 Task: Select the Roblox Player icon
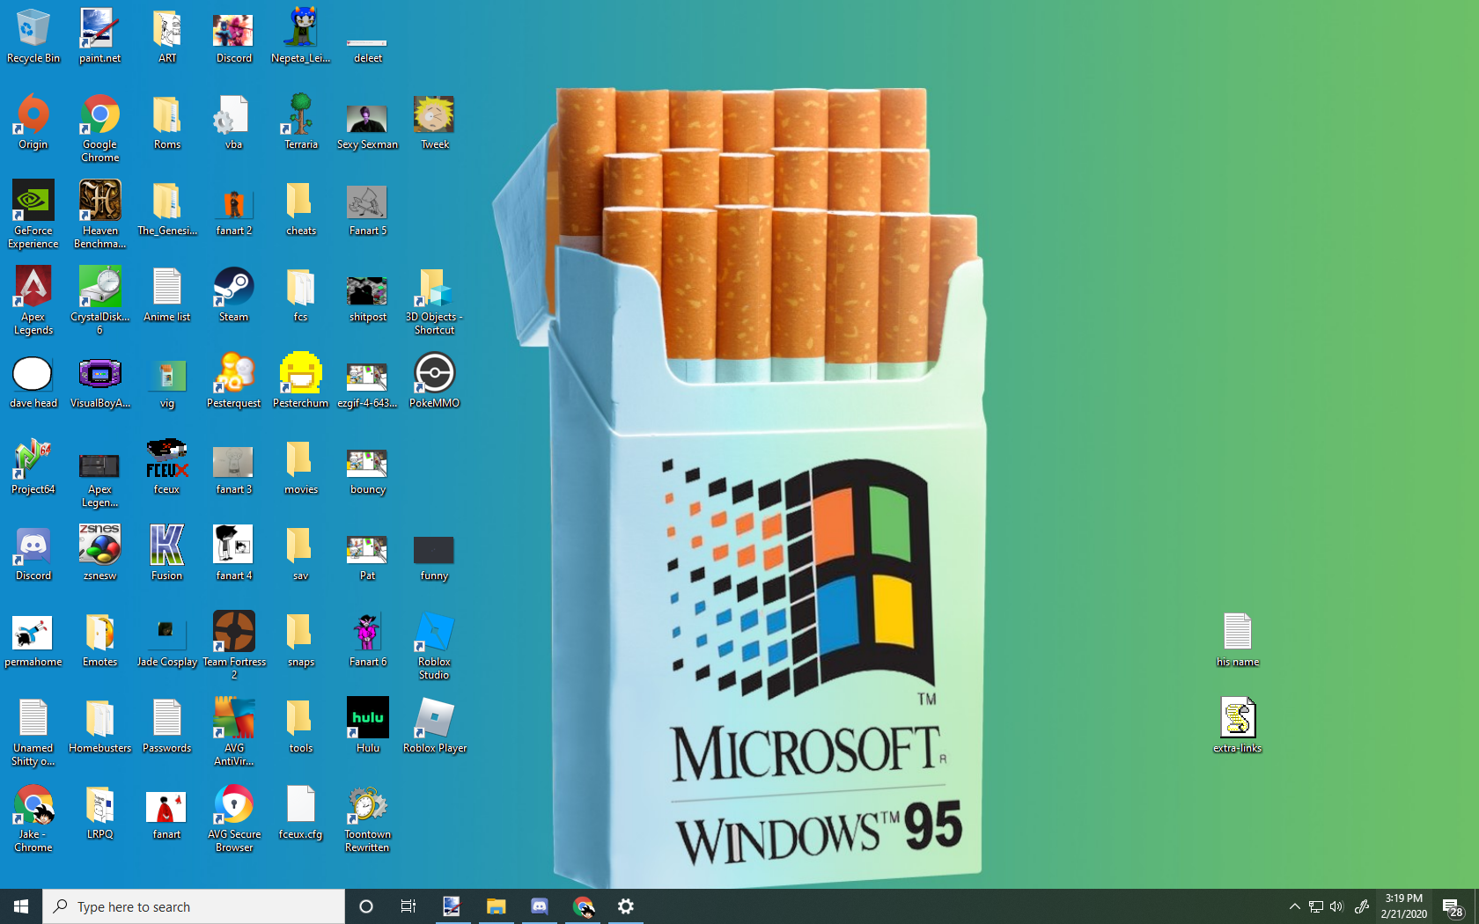[435, 726]
